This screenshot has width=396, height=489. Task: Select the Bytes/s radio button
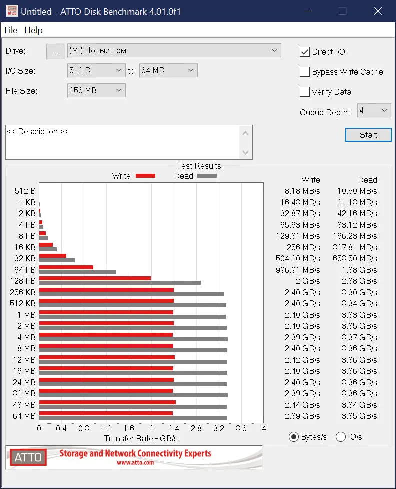point(293,437)
